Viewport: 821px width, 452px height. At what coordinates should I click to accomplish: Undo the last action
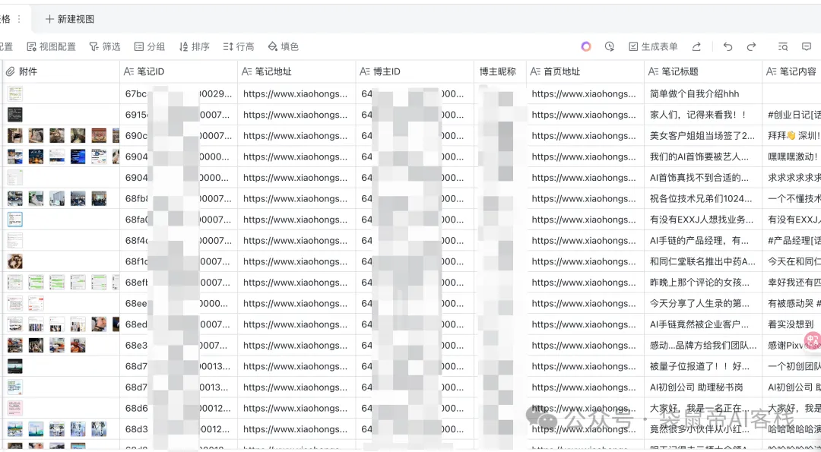[727, 46]
